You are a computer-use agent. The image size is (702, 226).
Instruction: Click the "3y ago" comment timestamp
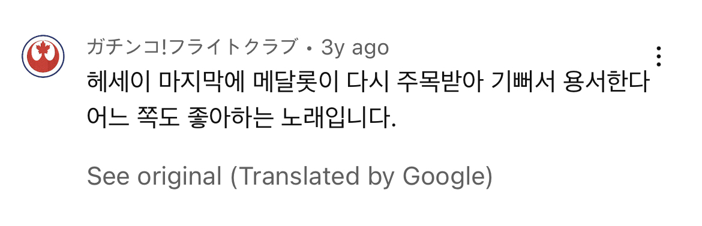355,47
